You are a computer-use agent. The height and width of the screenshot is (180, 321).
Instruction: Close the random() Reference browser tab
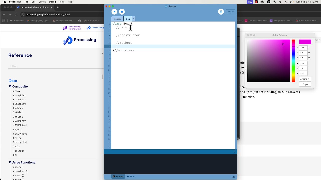click(51, 7)
